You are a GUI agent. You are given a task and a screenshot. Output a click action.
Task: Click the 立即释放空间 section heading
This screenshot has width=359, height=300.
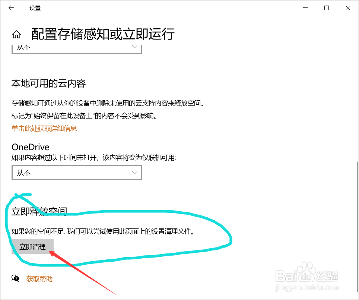(x=39, y=211)
